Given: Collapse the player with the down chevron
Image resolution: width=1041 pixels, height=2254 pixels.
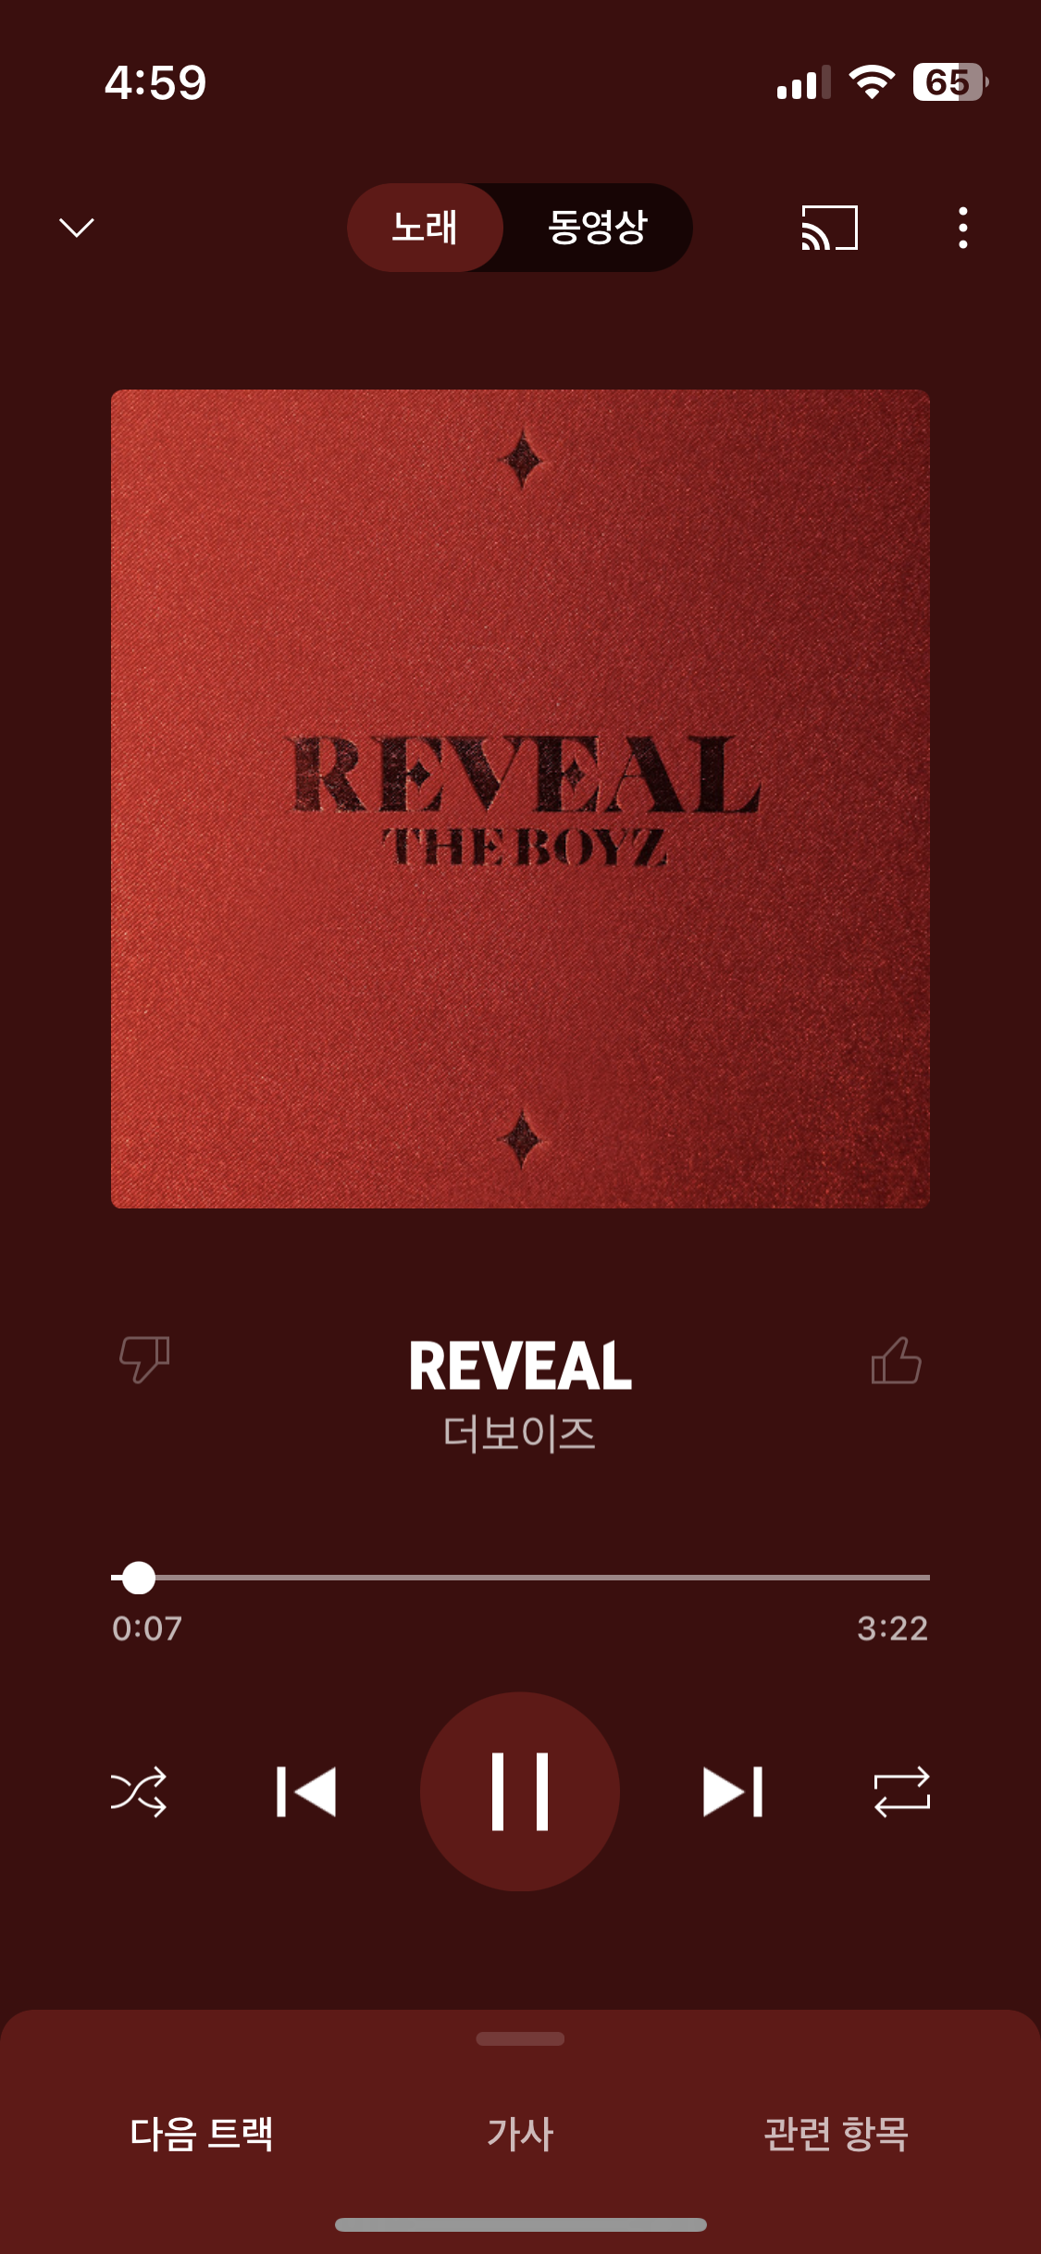Looking at the screenshot, I should click(x=77, y=228).
